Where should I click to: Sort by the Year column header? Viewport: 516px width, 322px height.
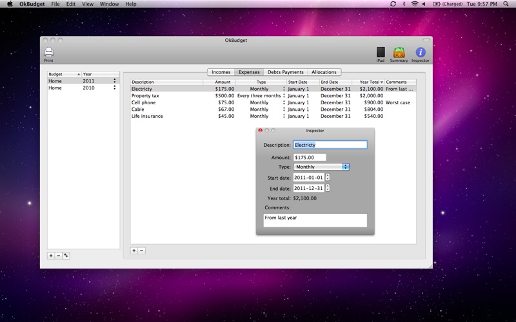pos(101,74)
